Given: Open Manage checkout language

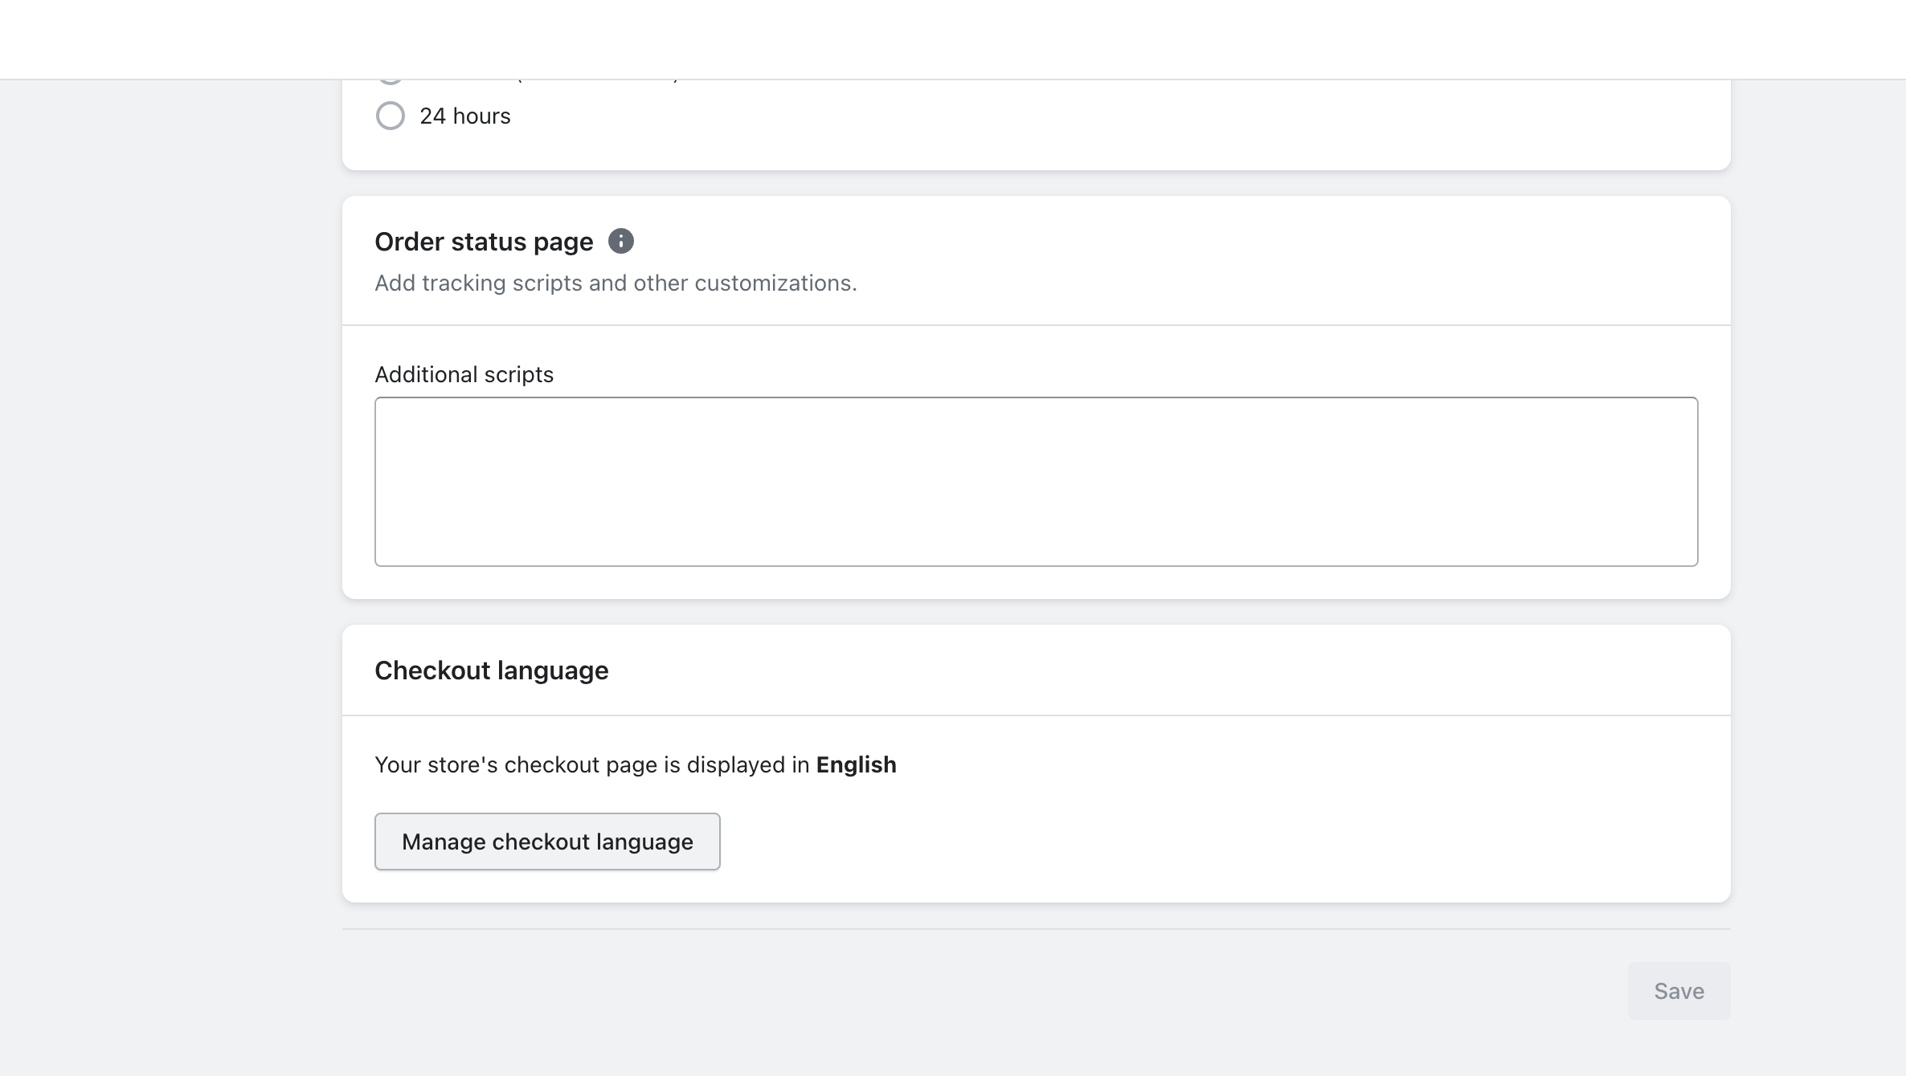Looking at the screenshot, I should [547, 842].
